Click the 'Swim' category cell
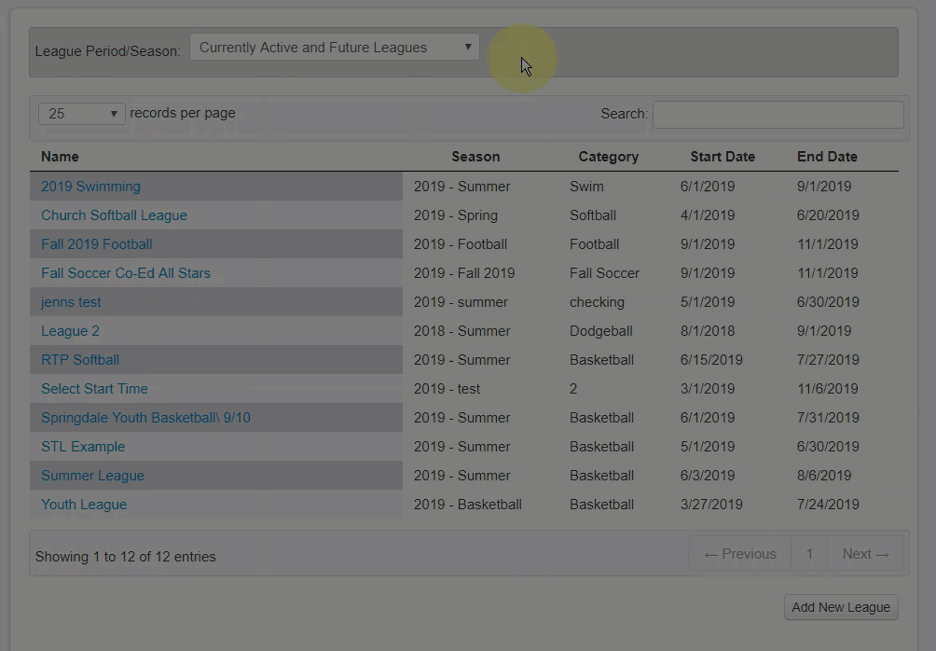 [x=586, y=187]
